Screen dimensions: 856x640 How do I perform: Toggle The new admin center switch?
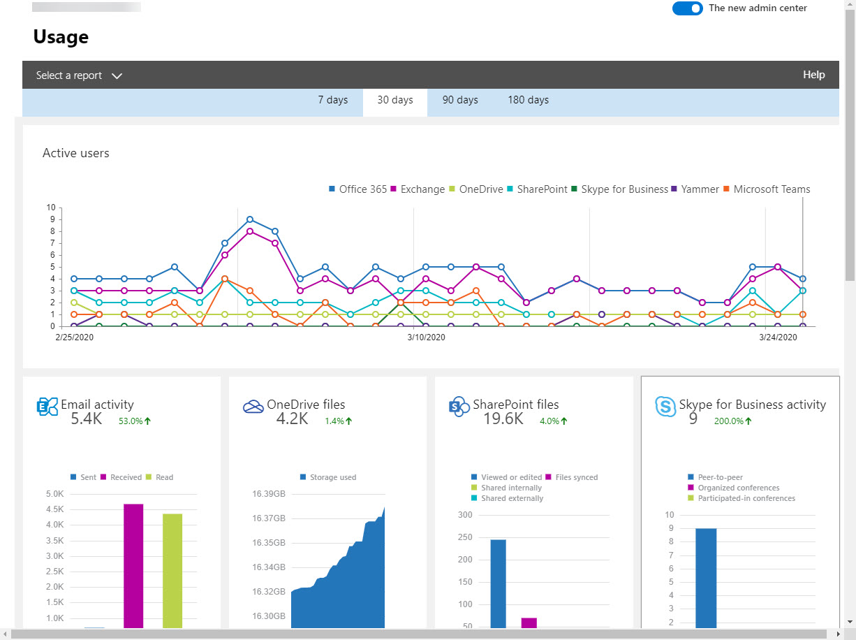tap(687, 8)
